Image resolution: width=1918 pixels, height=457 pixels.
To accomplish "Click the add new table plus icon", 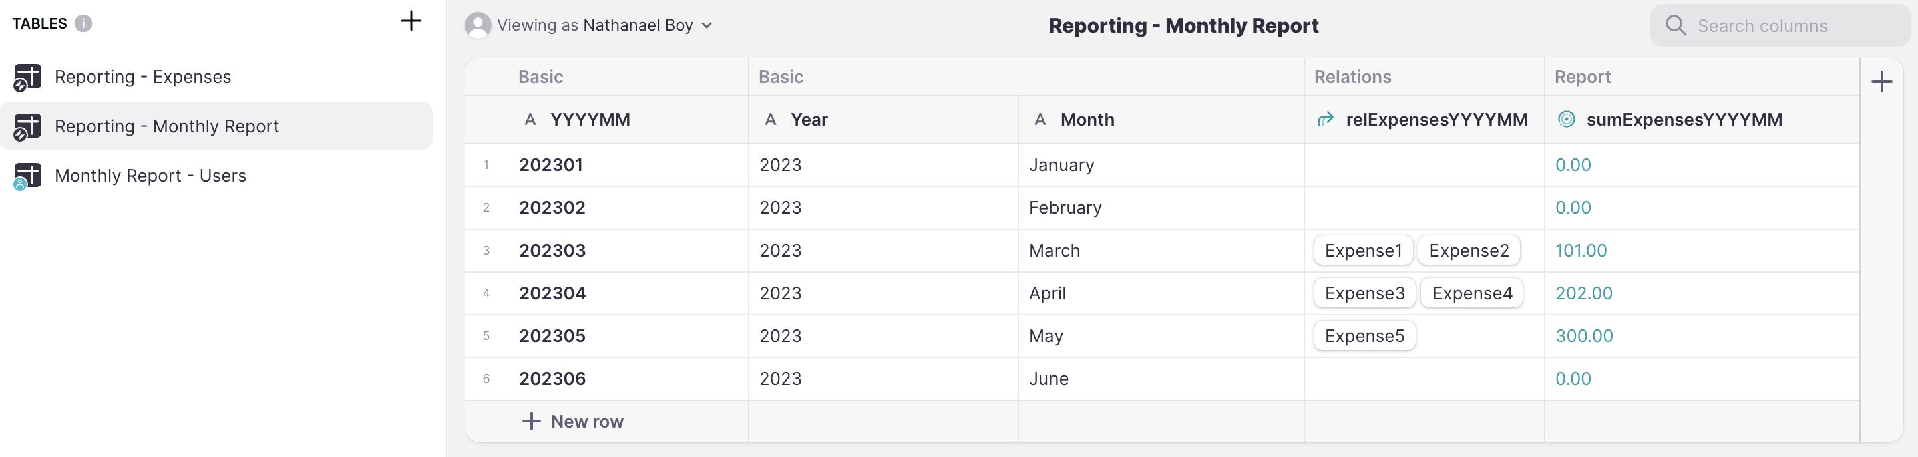I will [411, 21].
